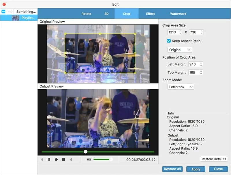Image resolution: width=231 pixels, height=175 pixels.
Task: Skip to the next frame
Action: click(x=70, y=159)
